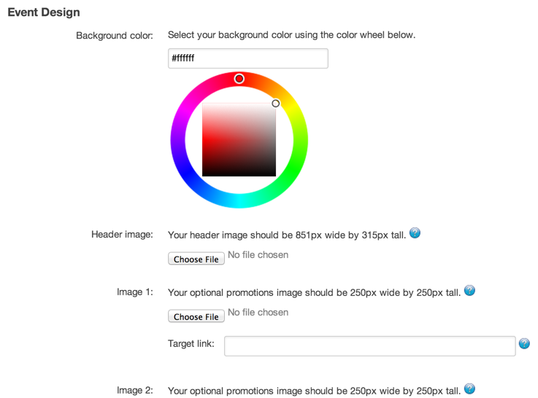This screenshot has height=398, width=538.
Task: Click help icon beside Image 1 description
Action: pyautogui.click(x=469, y=290)
